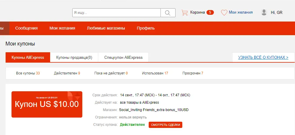Focus the 'Я ищу...' search field
Screen dimensions: 295x135
click(x=117, y=13)
